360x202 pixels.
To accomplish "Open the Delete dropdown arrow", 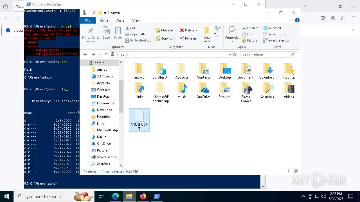I will pyautogui.click(x=196, y=30).
